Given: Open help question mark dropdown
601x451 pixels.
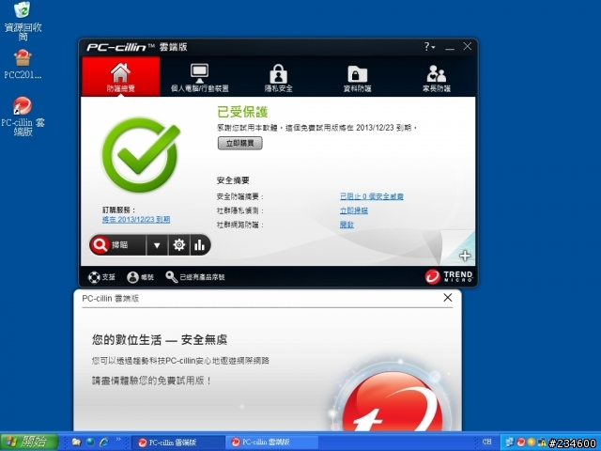Looking at the screenshot, I should point(429,47).
